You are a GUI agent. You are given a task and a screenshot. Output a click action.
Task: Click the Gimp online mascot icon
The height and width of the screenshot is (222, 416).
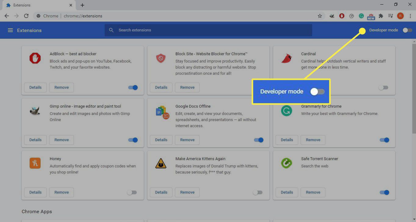pos(35,111)
